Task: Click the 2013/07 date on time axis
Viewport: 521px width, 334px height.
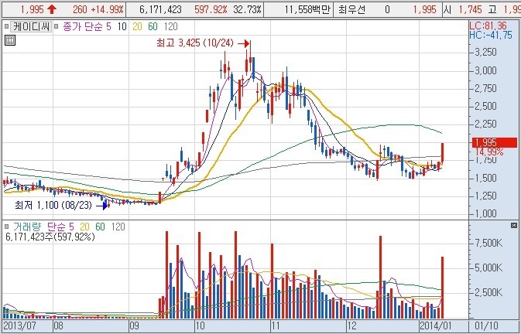Action: tap(19, 325)
